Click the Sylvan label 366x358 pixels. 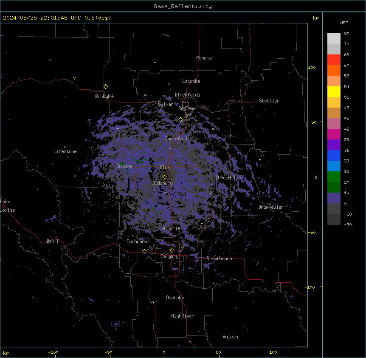point(166,104)
